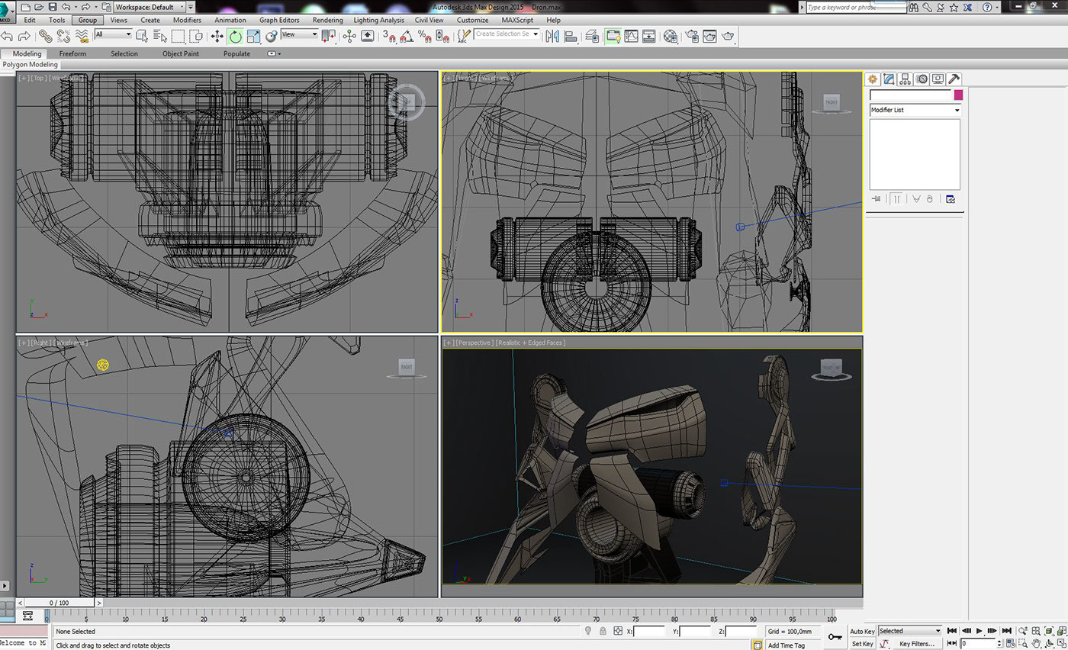Click the Set Key button
Image resolution: width=1068 pixels, height=650 pixels.
point(863,644)
